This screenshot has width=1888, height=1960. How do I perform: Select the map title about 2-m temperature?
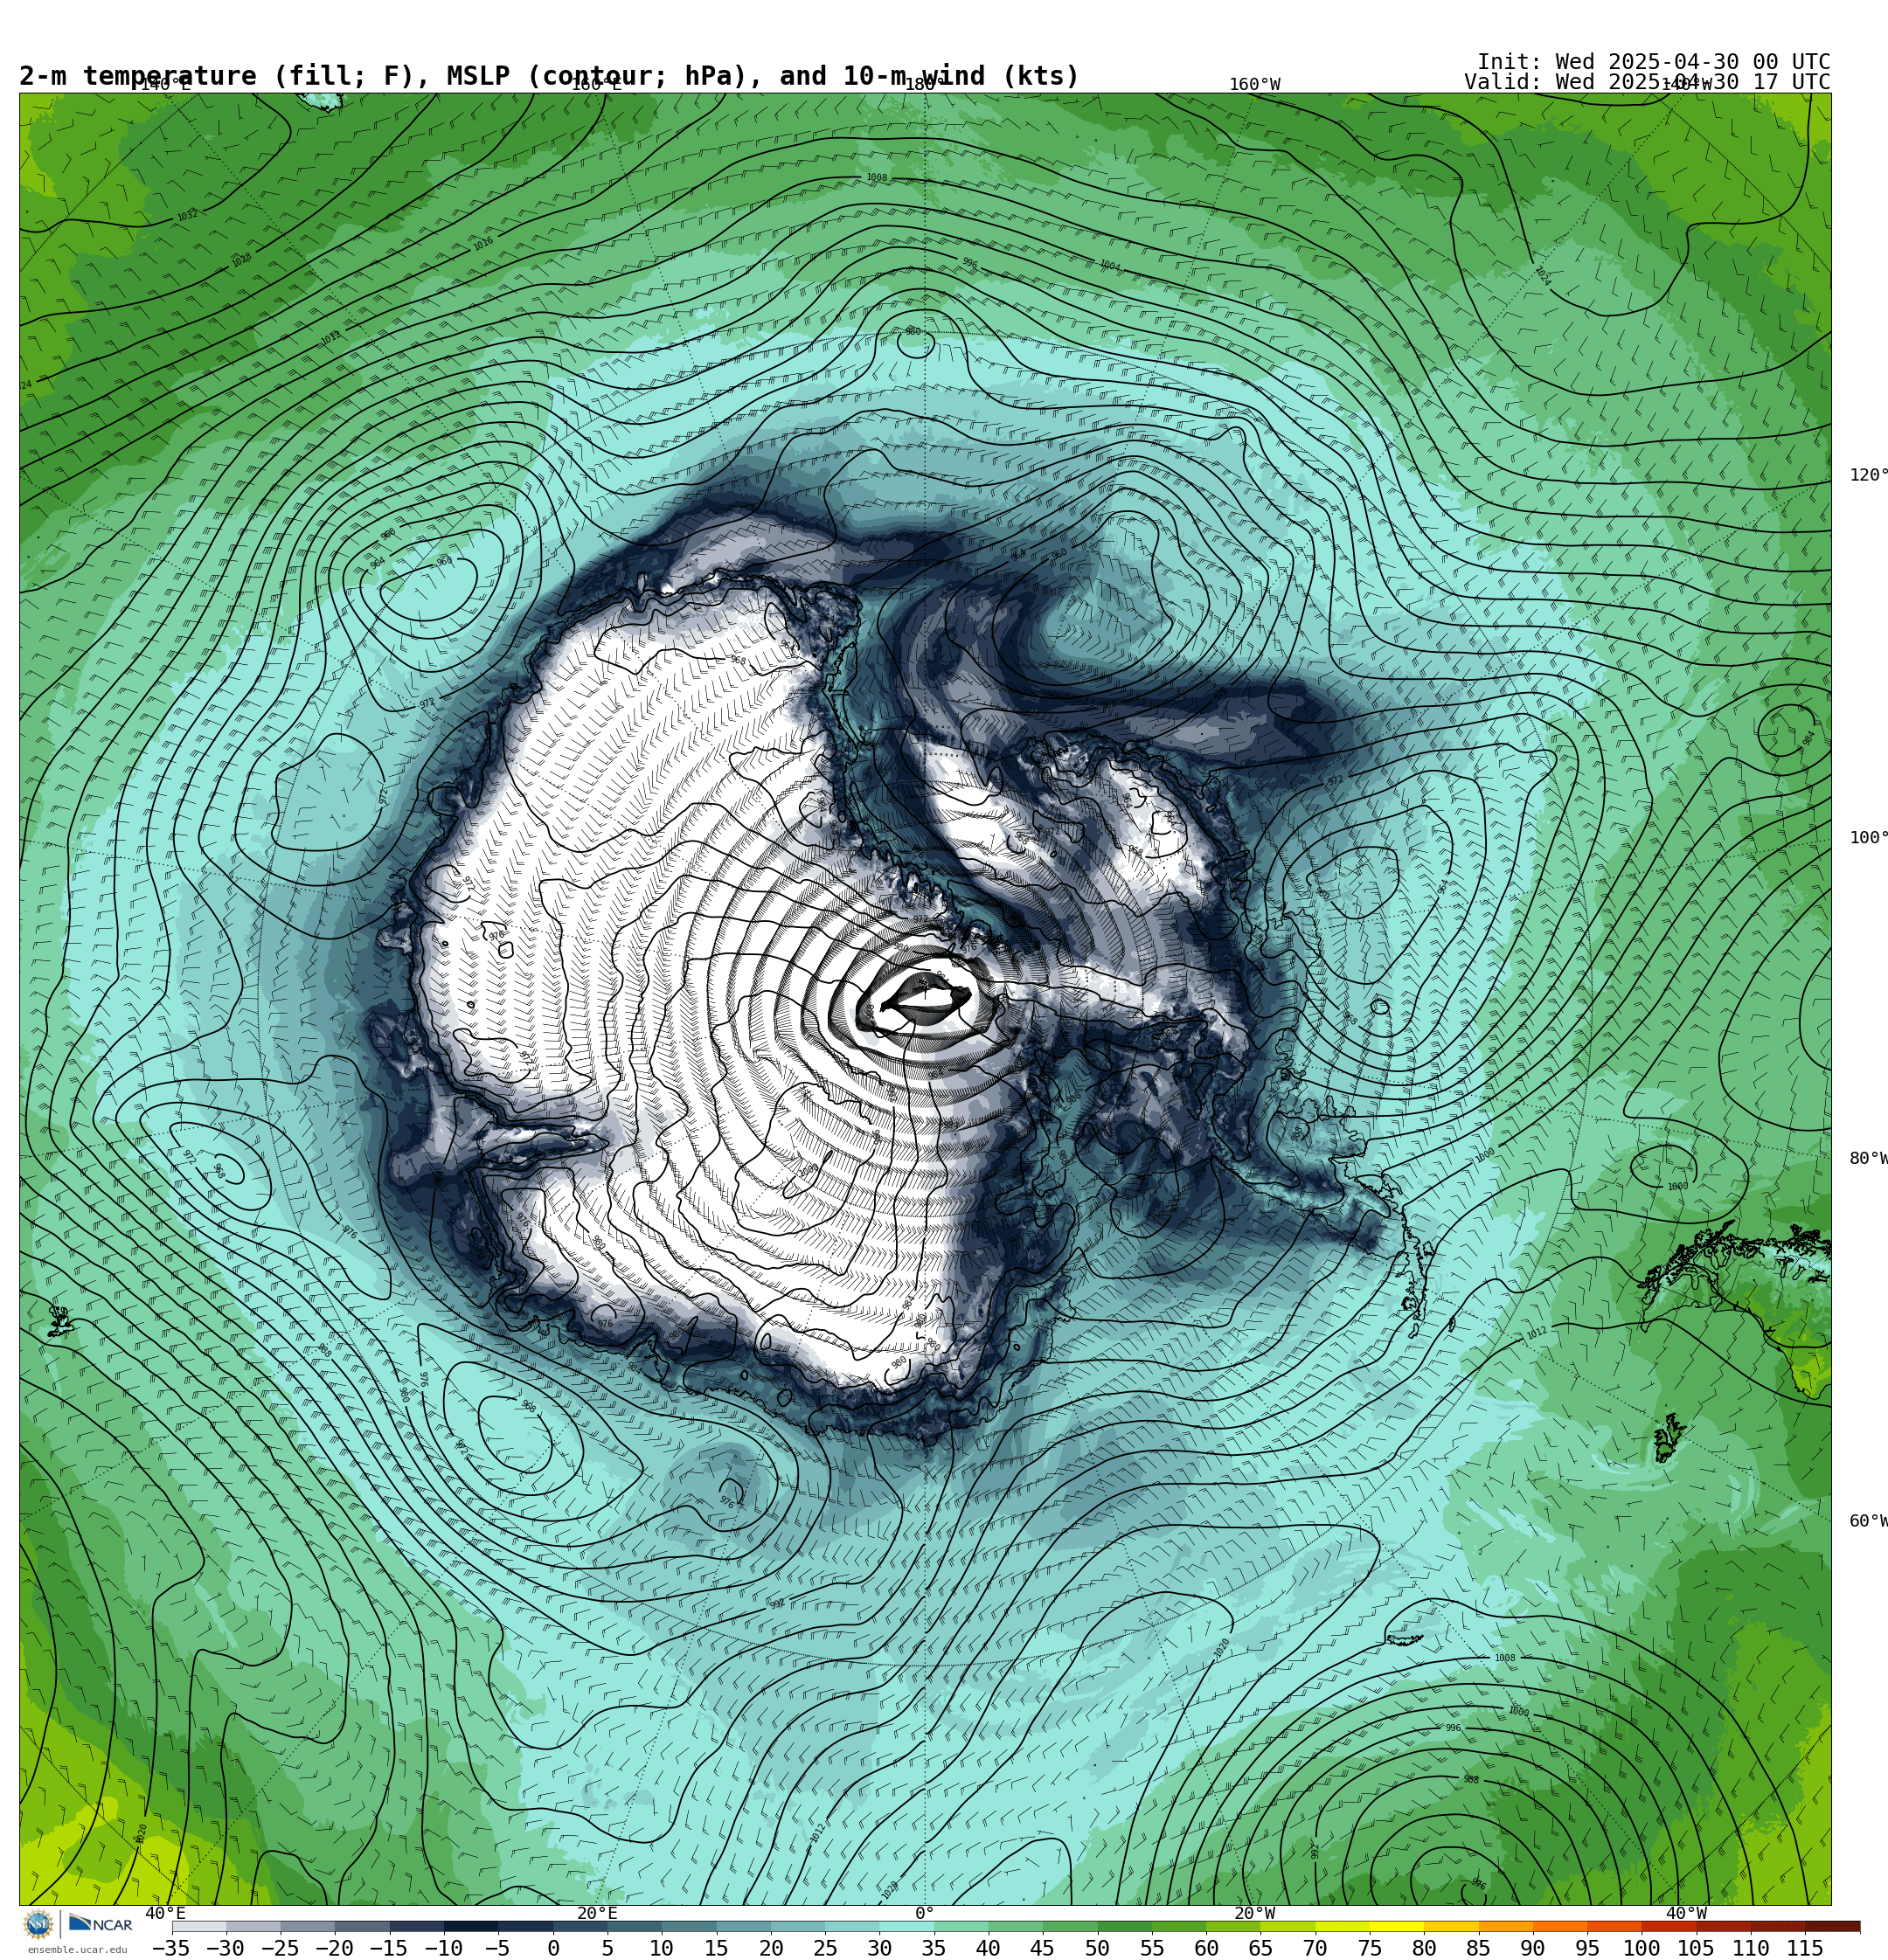[549, 76]
